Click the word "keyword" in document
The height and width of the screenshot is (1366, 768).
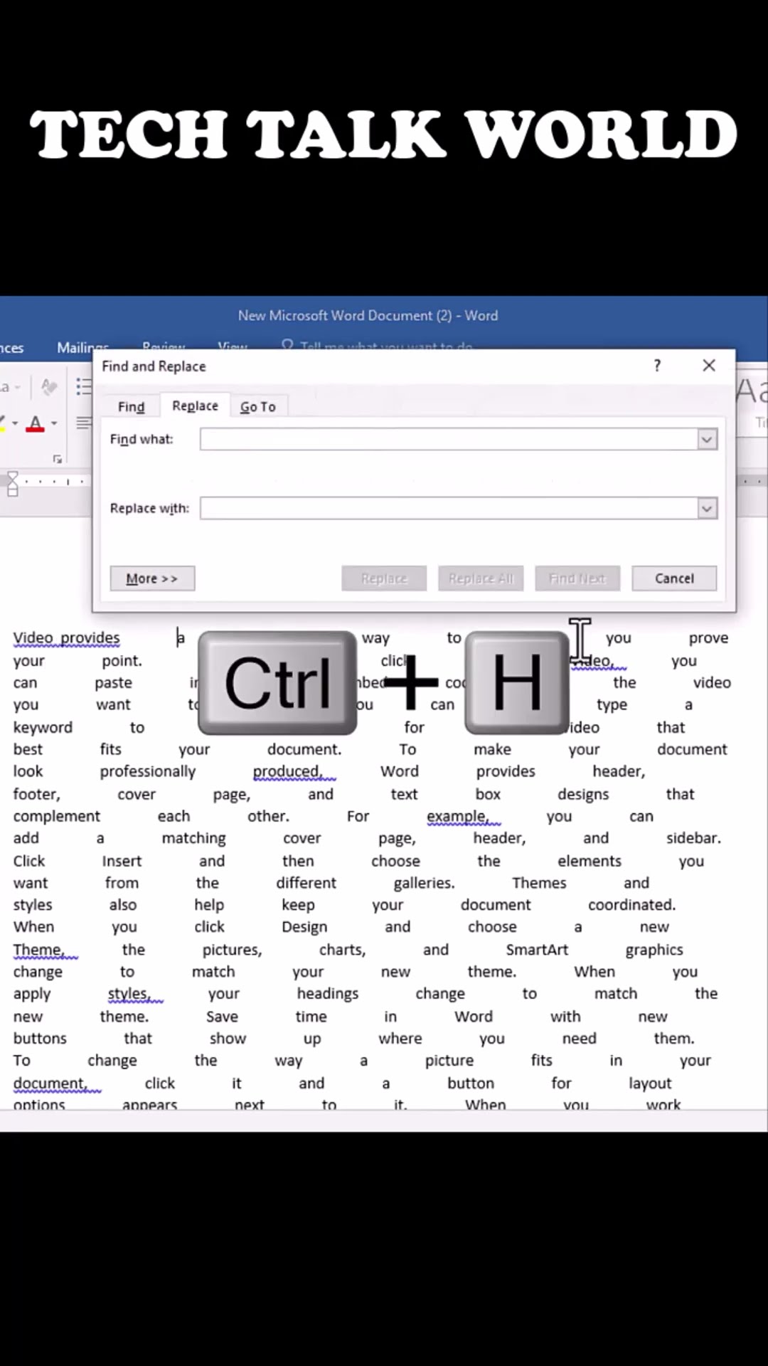43,727
